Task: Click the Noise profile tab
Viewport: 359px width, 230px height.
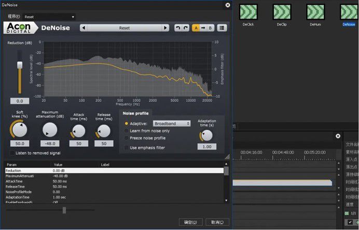Action: [135, 113]
